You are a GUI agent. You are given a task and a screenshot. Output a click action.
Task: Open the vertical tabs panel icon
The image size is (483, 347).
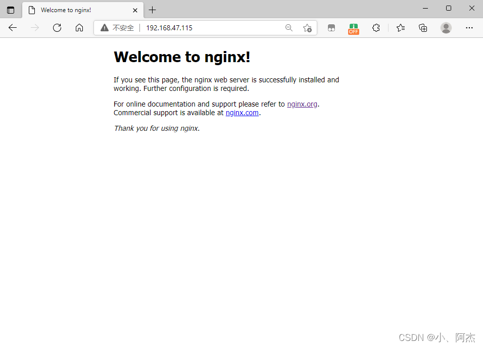11,10
